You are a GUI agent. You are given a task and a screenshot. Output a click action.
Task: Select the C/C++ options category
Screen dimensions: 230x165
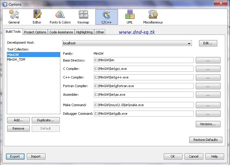[x=107, y=17]
